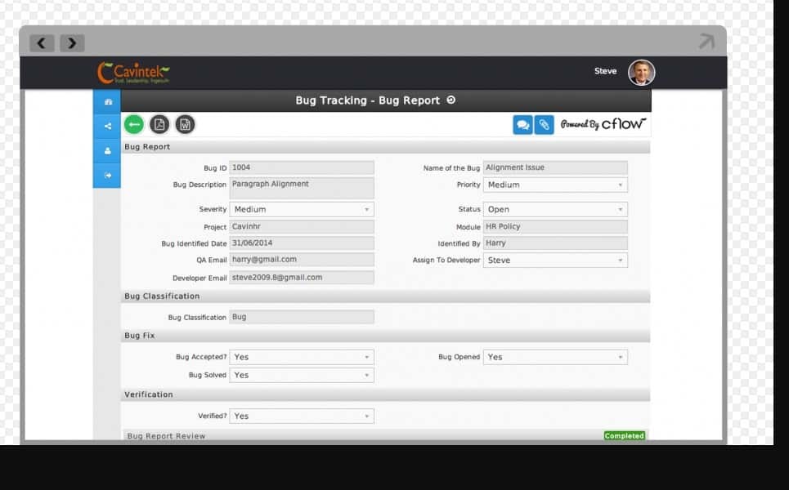This screenshot has height=490, width=789.
Task: Go back using browser back arrow
Action: [x=43, y=43]
